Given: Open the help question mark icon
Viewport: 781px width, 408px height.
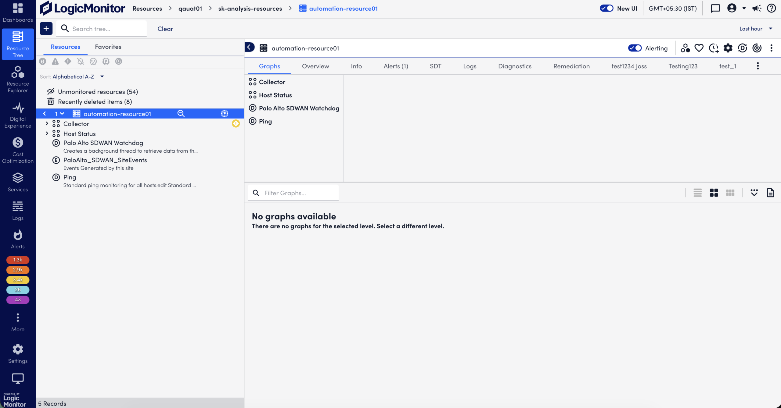Looking at the screenshot, I should coord(772,9).
